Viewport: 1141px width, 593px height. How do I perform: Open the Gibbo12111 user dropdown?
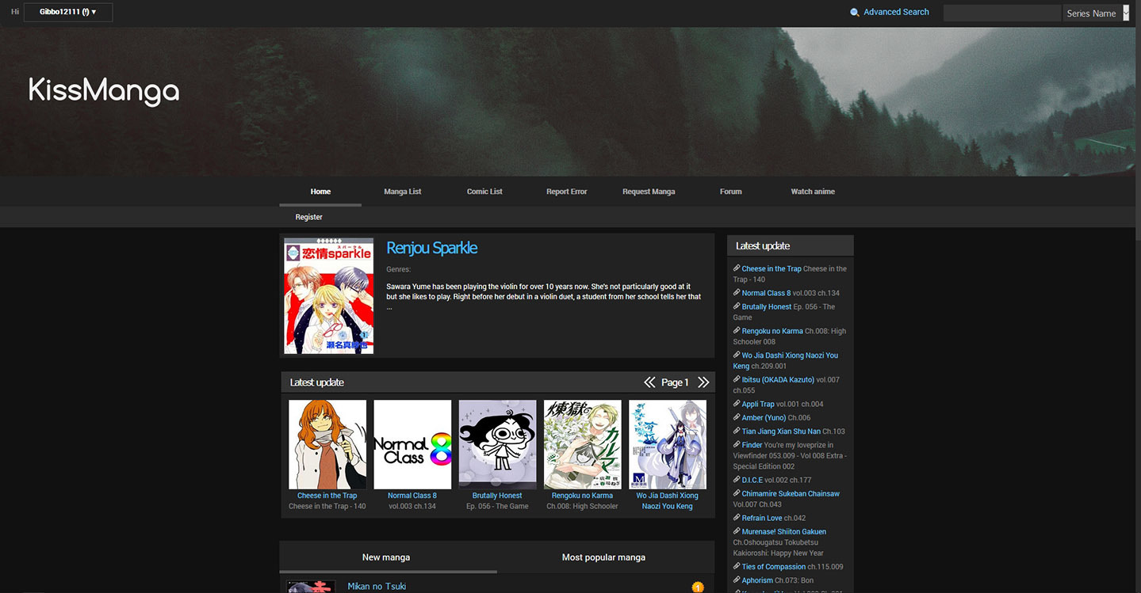click(68, 12)
